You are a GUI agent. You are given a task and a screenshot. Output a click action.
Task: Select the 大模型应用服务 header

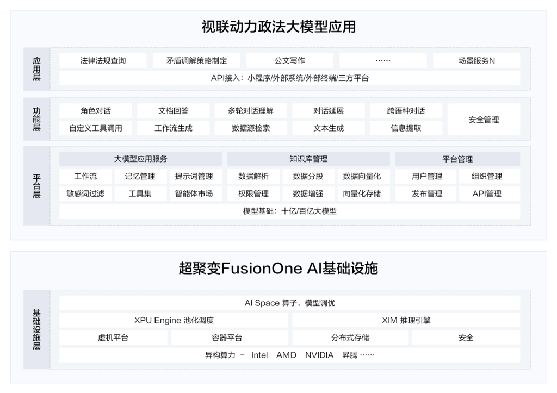click(x=140, y=159)
